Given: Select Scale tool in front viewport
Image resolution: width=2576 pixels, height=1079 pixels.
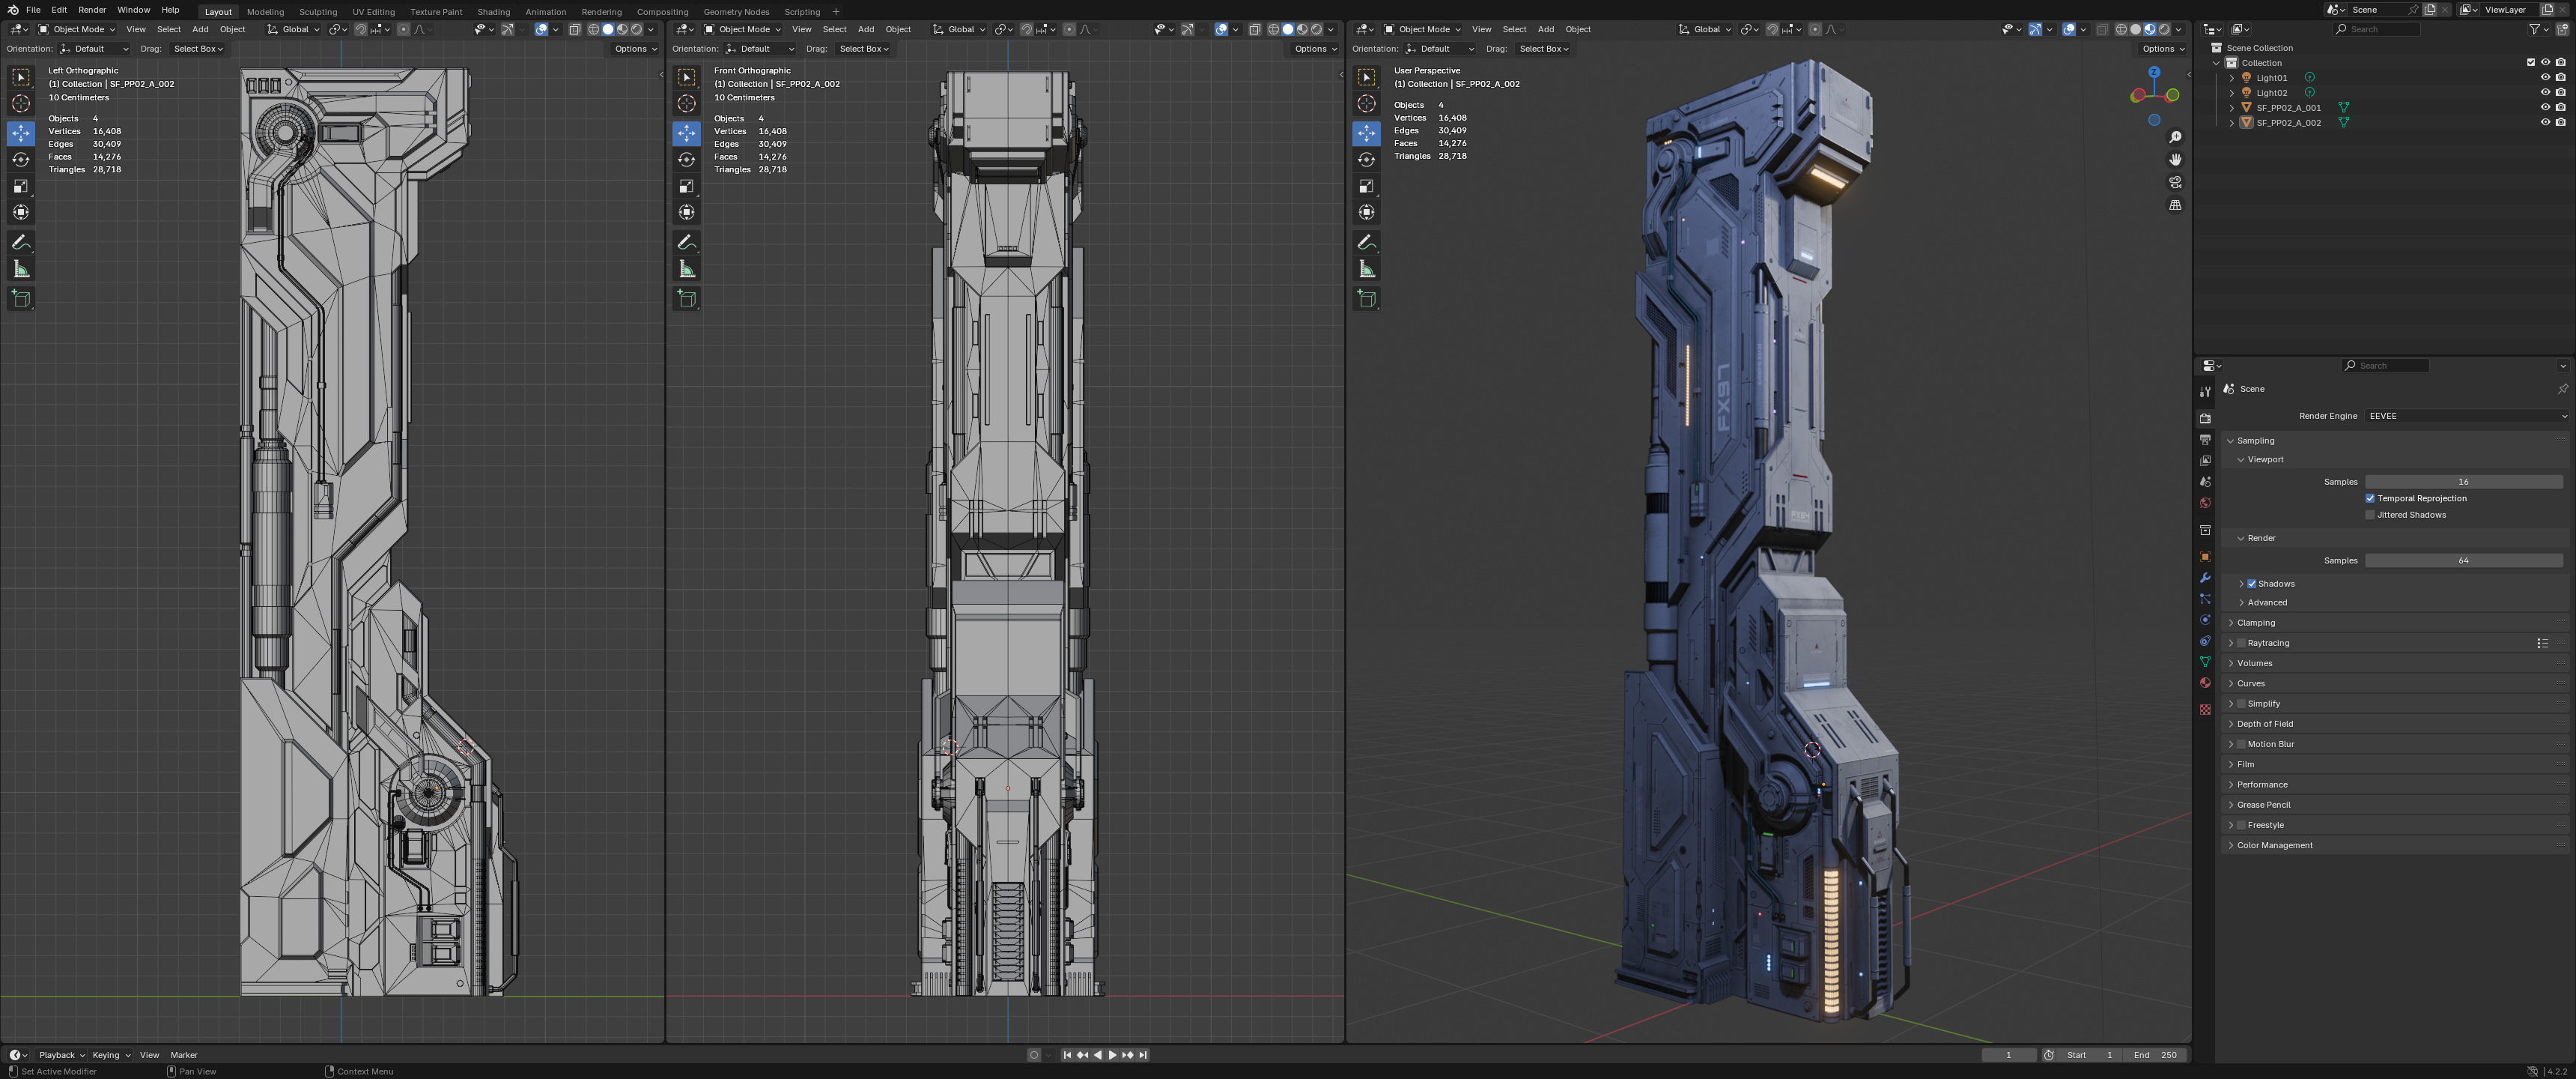Looking at the screenshot, I should coord(686,186).
